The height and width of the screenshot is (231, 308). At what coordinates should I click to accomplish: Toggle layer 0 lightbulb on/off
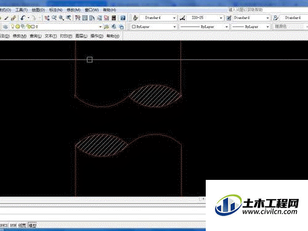tap(13, 26)
